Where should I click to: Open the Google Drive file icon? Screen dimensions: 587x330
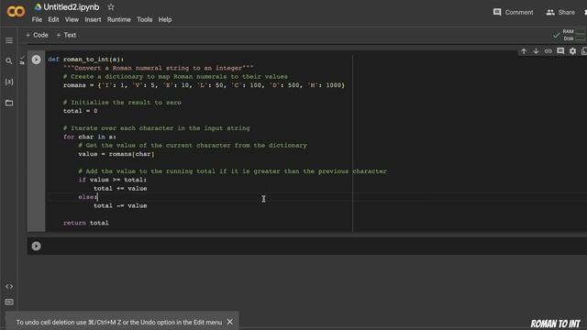(x=38, y=7)
